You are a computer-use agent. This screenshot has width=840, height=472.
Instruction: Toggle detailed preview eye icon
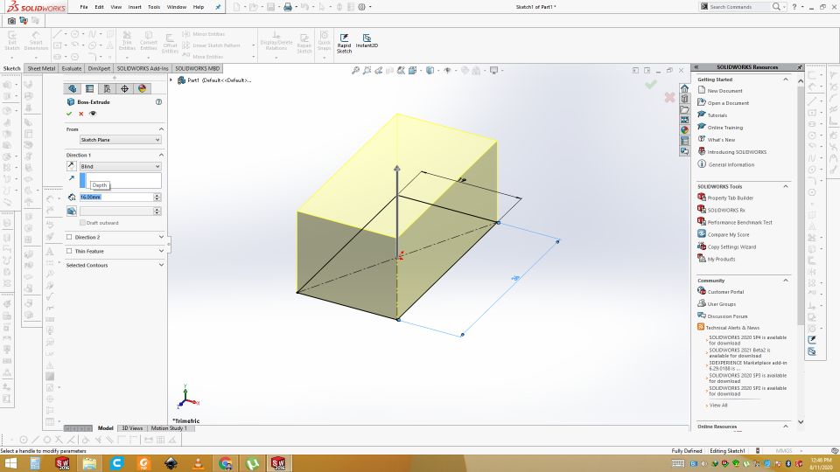(x=93, y=114)
